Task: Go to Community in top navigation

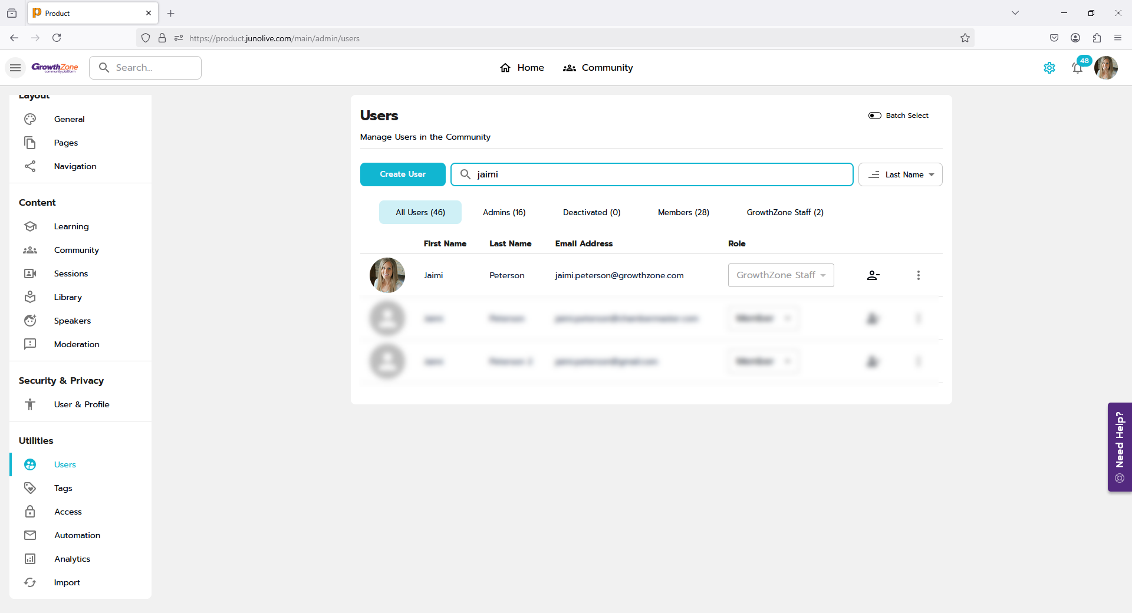Action: (x=598, y=68)
